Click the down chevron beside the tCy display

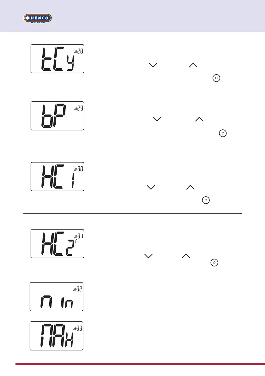152,65
